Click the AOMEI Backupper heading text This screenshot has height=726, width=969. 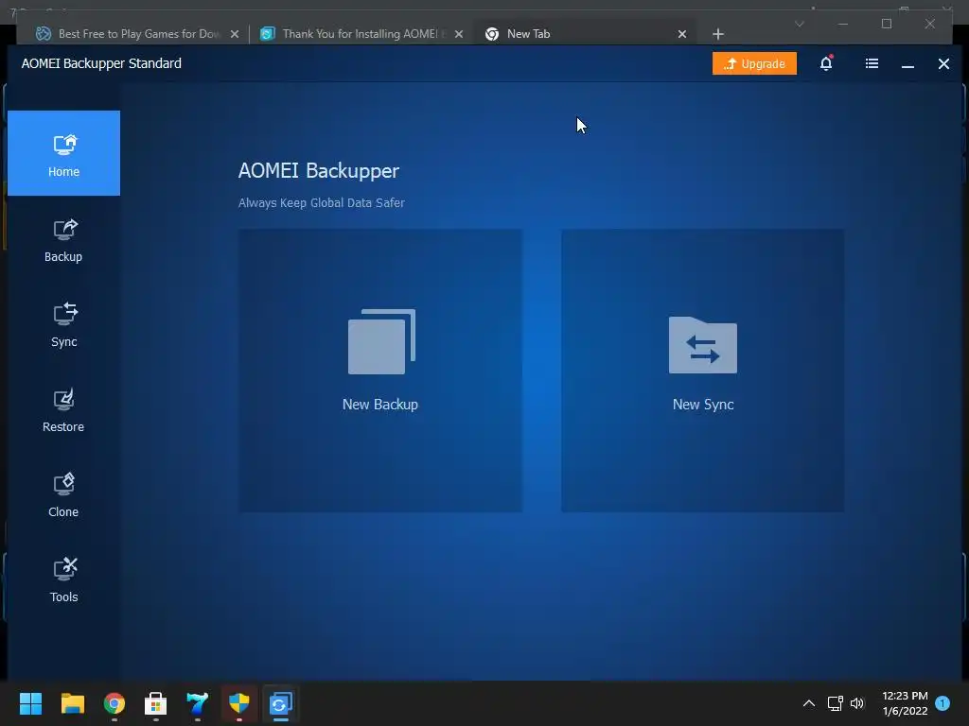pyautogui.click(x=319, y=171)
